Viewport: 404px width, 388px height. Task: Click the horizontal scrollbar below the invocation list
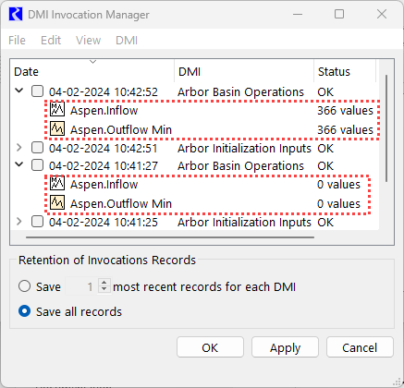pyautogui.click(x=170, y=237)
